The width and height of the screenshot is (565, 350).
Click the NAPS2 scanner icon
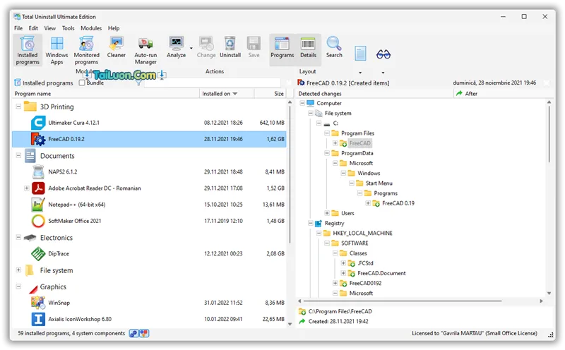click(x=38, y=171)
